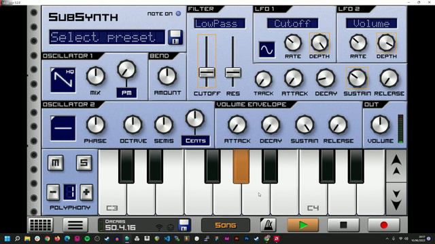This screenshot has height=244, width=435.
Task: Solo the synth with the S button
Action: coord(84,163)
